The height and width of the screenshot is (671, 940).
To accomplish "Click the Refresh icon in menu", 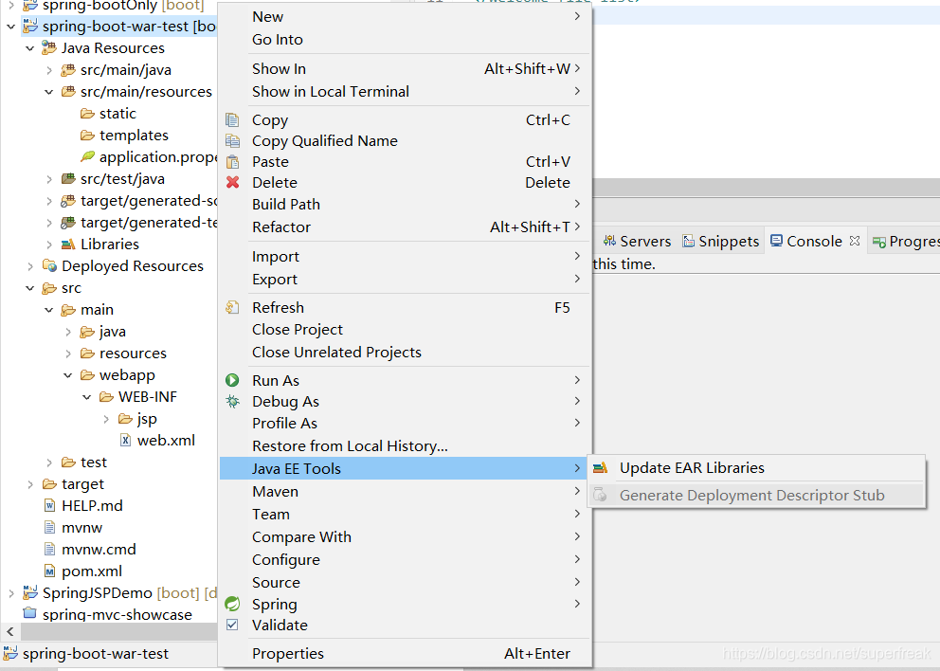I will (x=232, y=308).
